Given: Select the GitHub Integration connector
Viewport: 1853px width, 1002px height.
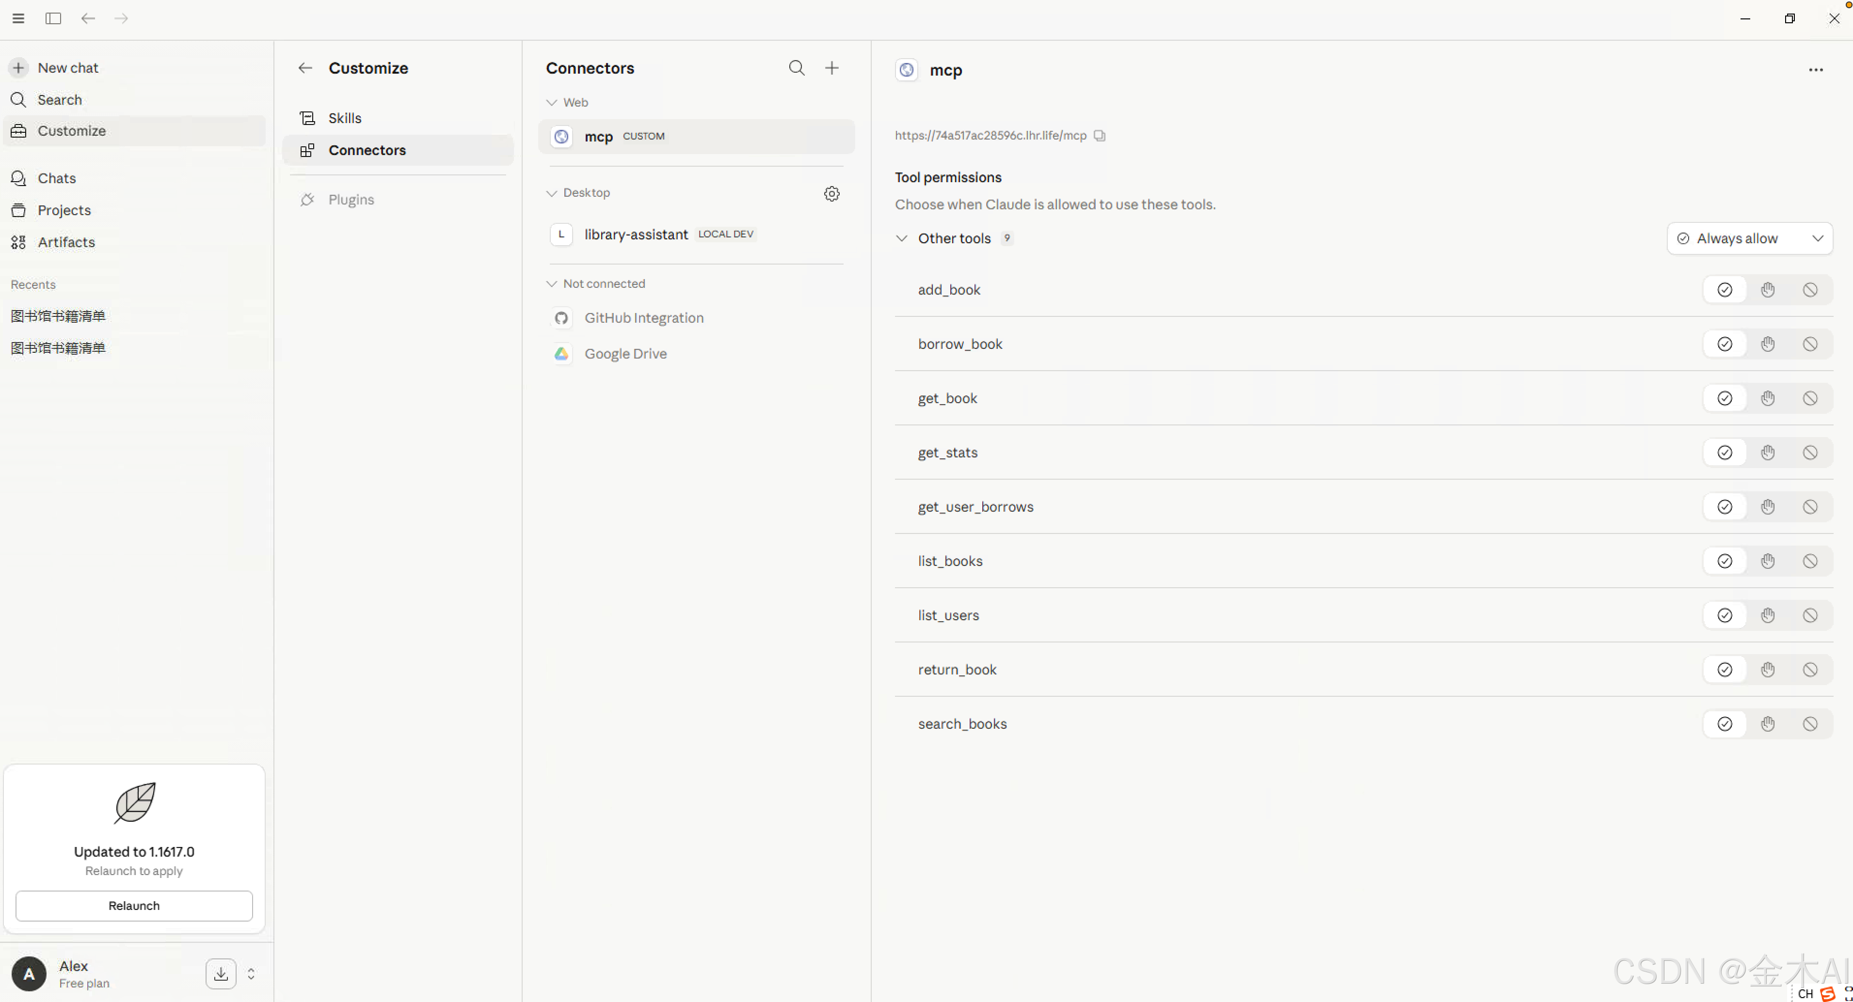Looking at the screenshot, I should [x=643, y=318].
